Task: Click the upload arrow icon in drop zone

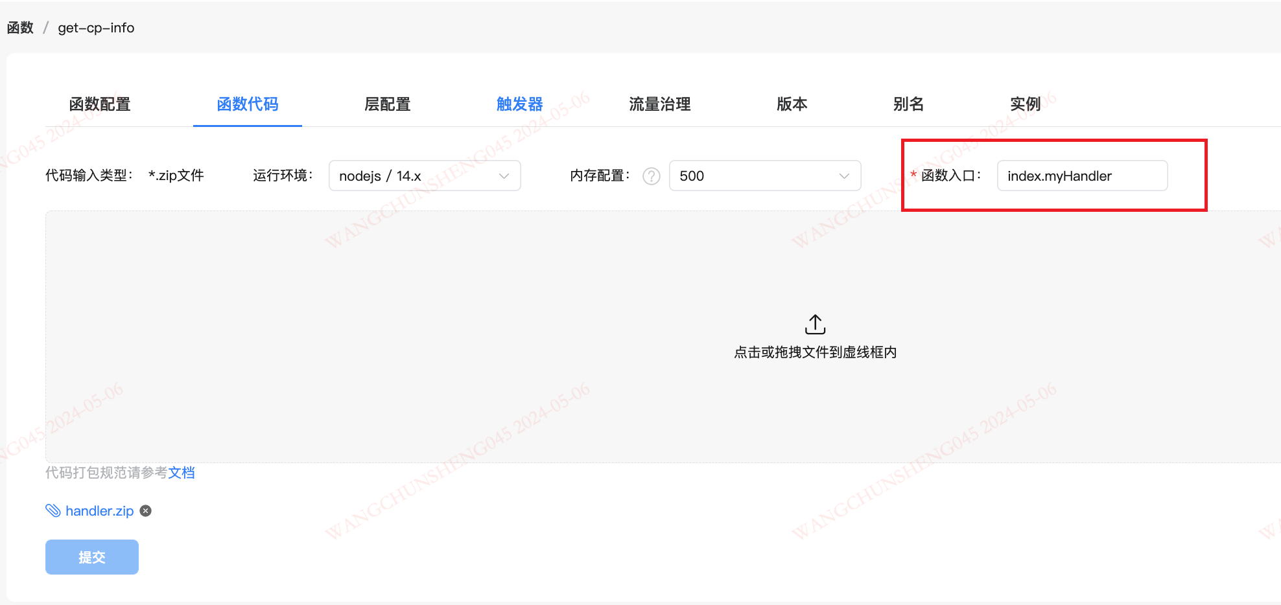Action: (x=815, y=325)
